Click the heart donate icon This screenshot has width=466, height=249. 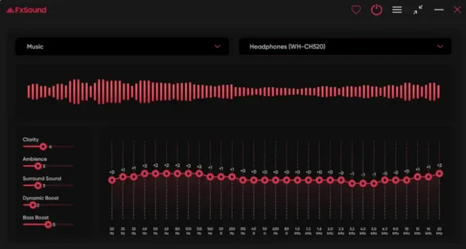356,10
